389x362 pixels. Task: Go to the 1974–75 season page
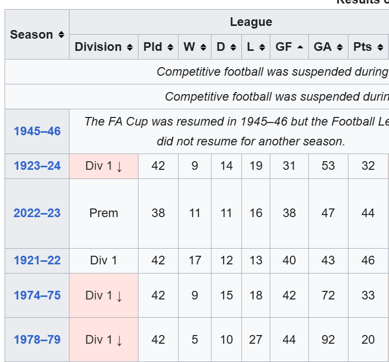pos(37,295)
